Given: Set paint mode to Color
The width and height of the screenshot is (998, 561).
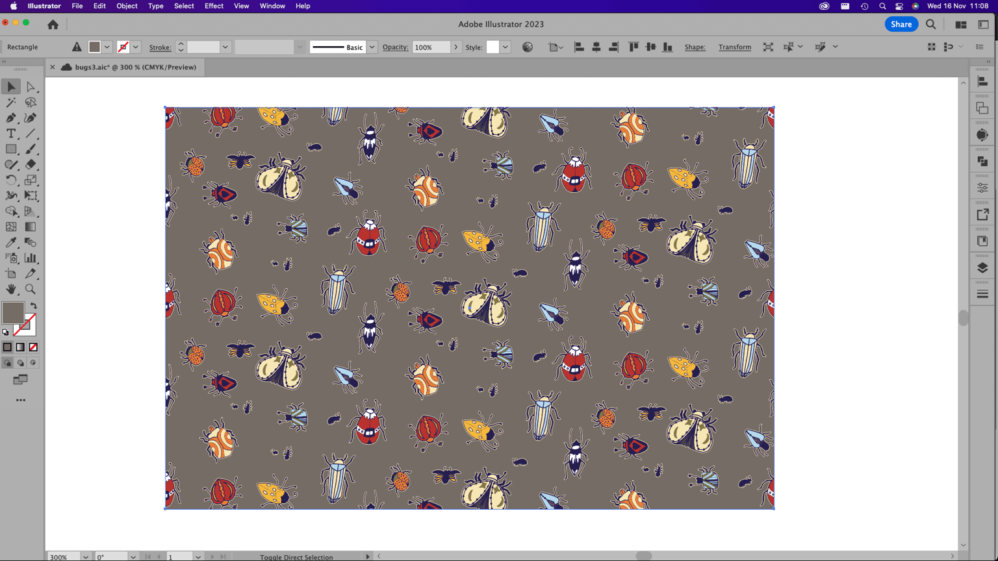Looking at the screenshot, I should tap(8, 347).
